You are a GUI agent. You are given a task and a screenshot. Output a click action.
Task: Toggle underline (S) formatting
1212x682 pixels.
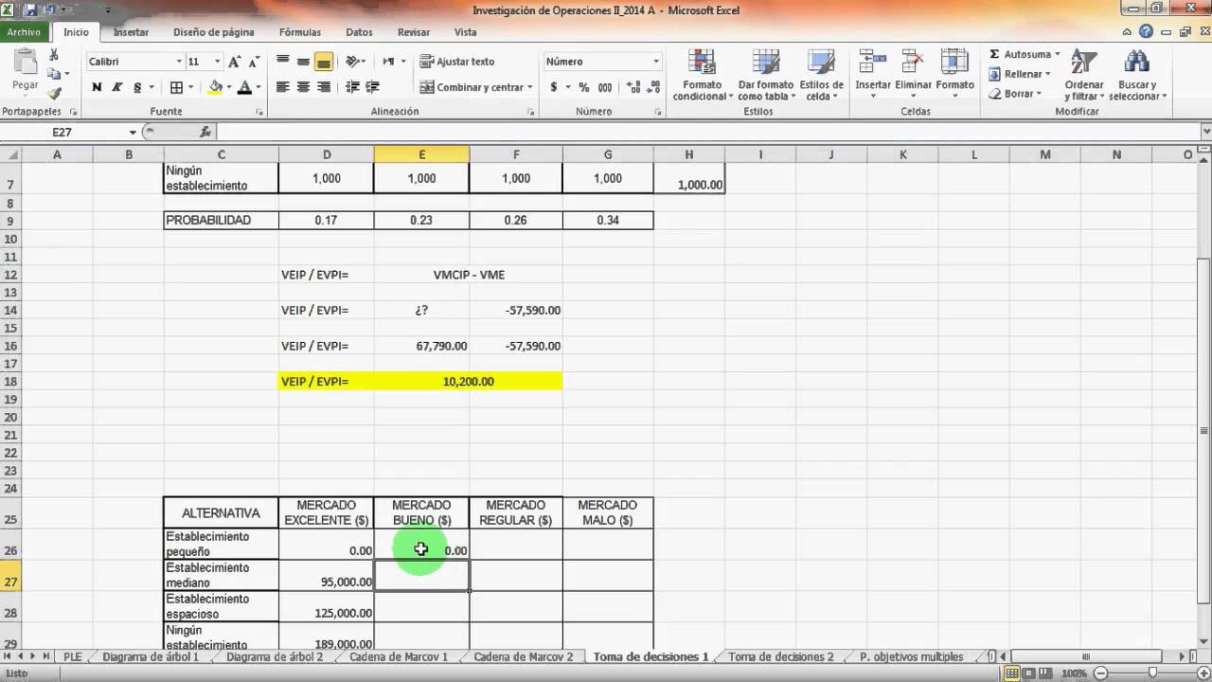137,87
